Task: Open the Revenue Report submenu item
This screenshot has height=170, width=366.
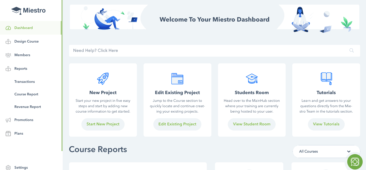Action: [x=28, y=107]
